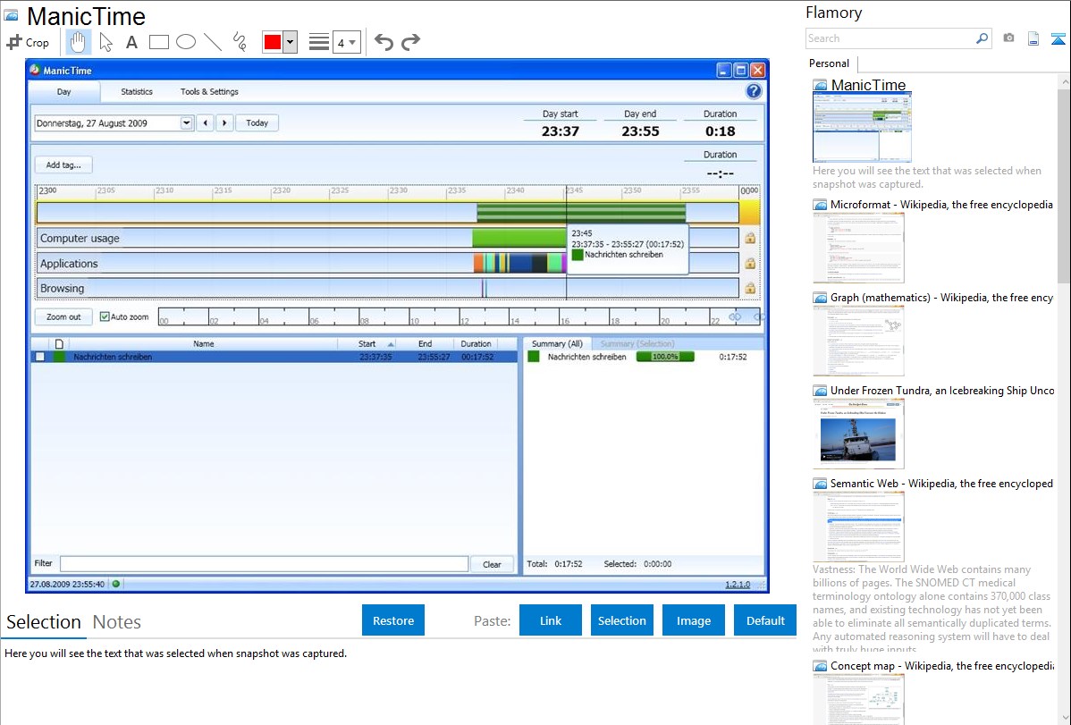Click the Computer usage lock icon
Image resolution: width=1071 pixels, height=725 pixels.
click(750, 238)
